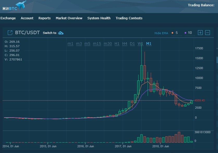This screenshot has height=153, width=218.
Task: Open the Reports menu
Action: 45,18
